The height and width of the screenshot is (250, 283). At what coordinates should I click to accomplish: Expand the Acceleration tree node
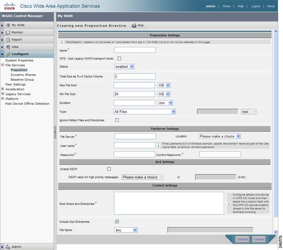(2, 89)
